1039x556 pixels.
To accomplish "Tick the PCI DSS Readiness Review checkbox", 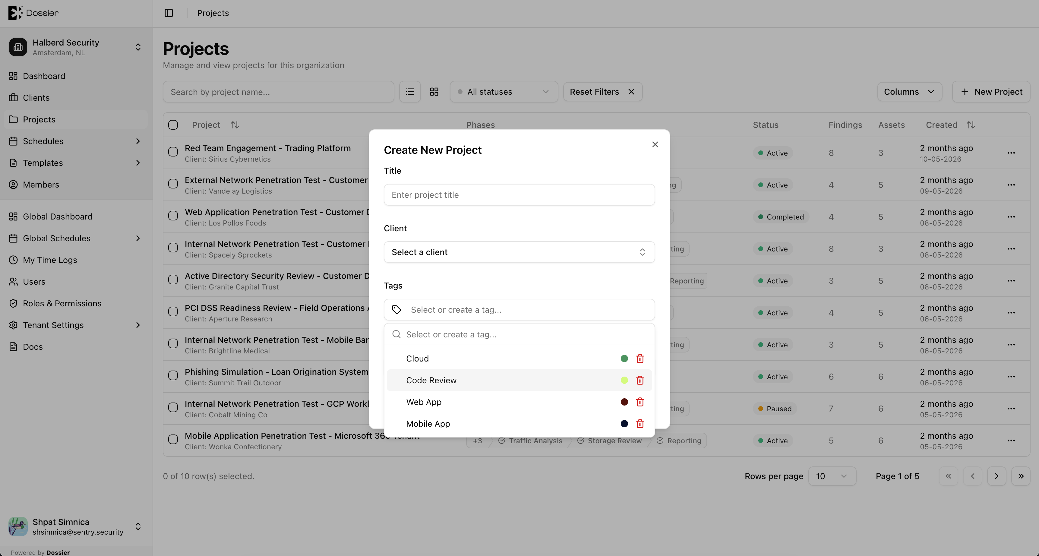I will click(x=173, y=311).
